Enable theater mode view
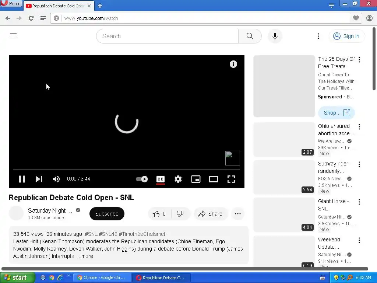Image resolution: width=377 pixels, height=283 pixels. pos(214,179)
